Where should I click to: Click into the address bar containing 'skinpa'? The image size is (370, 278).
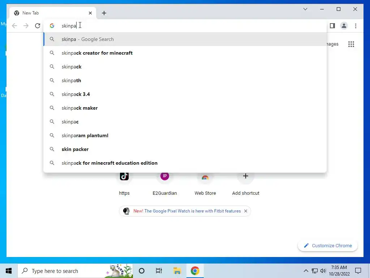tap(185, 26)
